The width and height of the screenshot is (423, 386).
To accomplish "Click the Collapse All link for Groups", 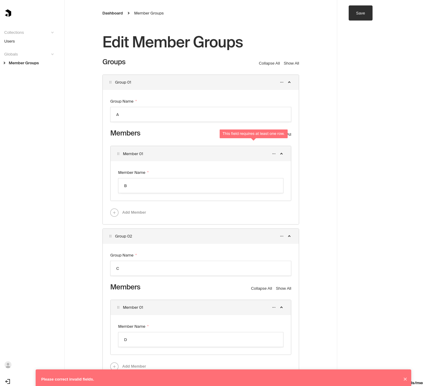I will click(269, 63).
